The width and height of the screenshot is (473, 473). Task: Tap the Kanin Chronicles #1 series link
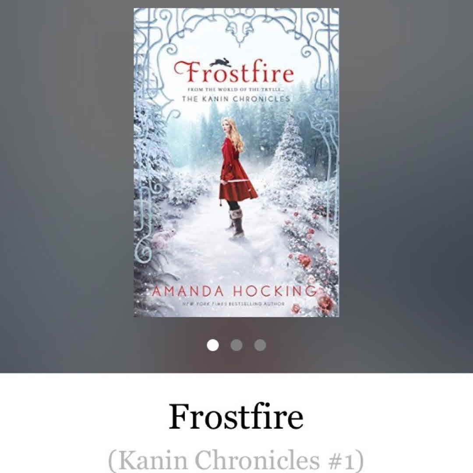236,460
